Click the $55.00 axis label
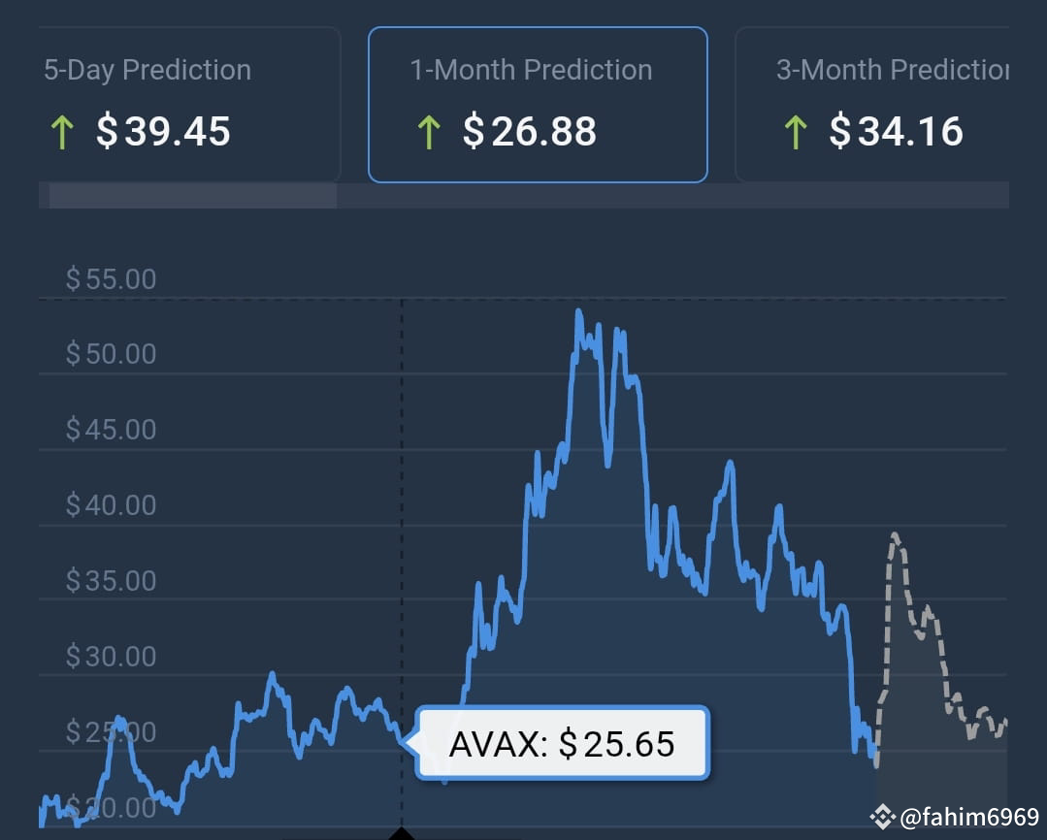 click(x=112, y=278)
